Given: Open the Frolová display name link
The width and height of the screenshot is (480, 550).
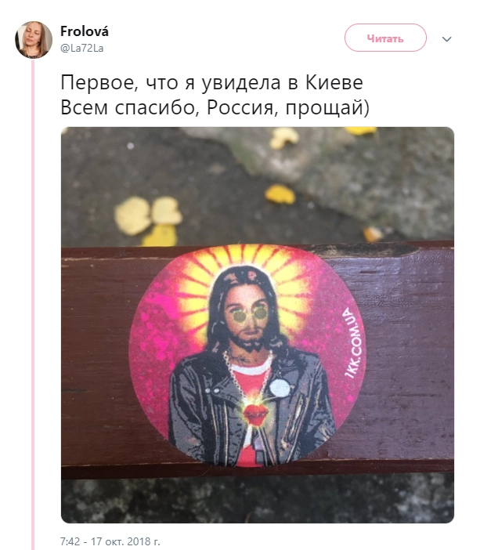Looking at the screenshot, I should click(x=85, y=31).
